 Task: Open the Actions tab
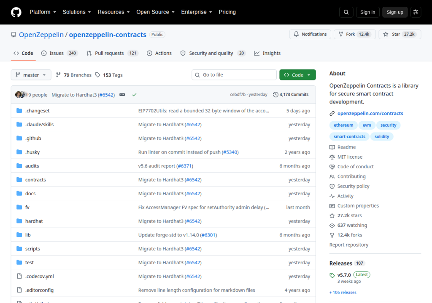[x=159, y=53]
